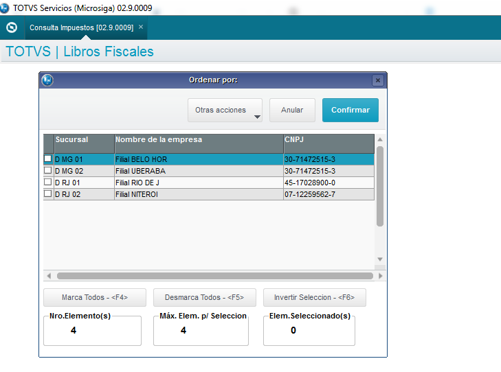Click the Anular button
Screen dimensions: 501x372
point(292,110)
